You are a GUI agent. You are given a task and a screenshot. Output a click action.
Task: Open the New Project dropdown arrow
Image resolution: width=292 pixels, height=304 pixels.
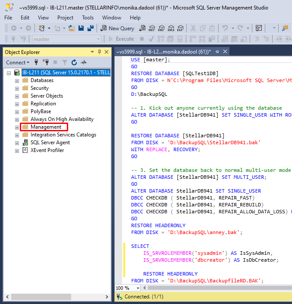coord(49,28)
